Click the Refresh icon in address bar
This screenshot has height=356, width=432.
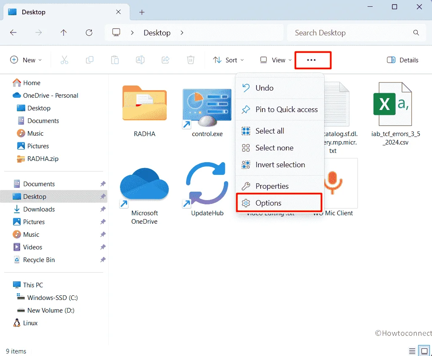click(89, 32)
